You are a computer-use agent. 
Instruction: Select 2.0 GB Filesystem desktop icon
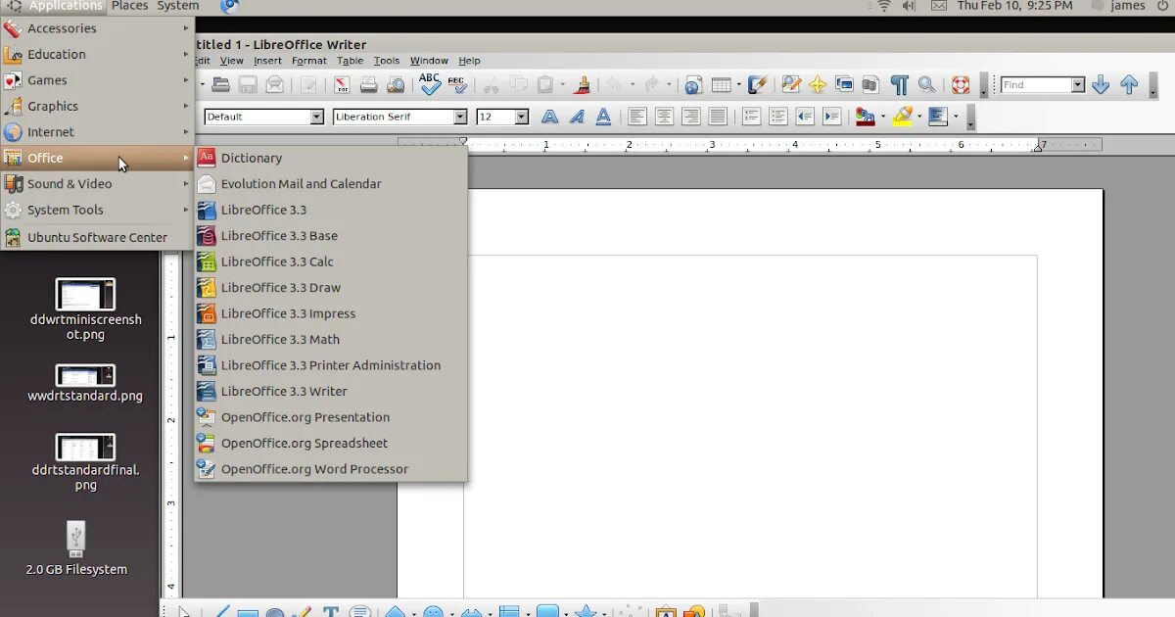(x=77, y=540)
